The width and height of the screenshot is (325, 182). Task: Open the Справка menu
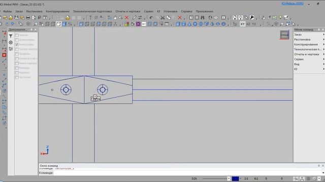tap(186, 11)
